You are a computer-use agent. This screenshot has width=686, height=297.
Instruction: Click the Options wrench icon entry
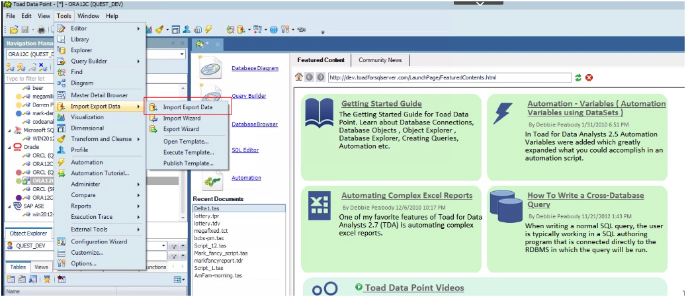(62, 263)
